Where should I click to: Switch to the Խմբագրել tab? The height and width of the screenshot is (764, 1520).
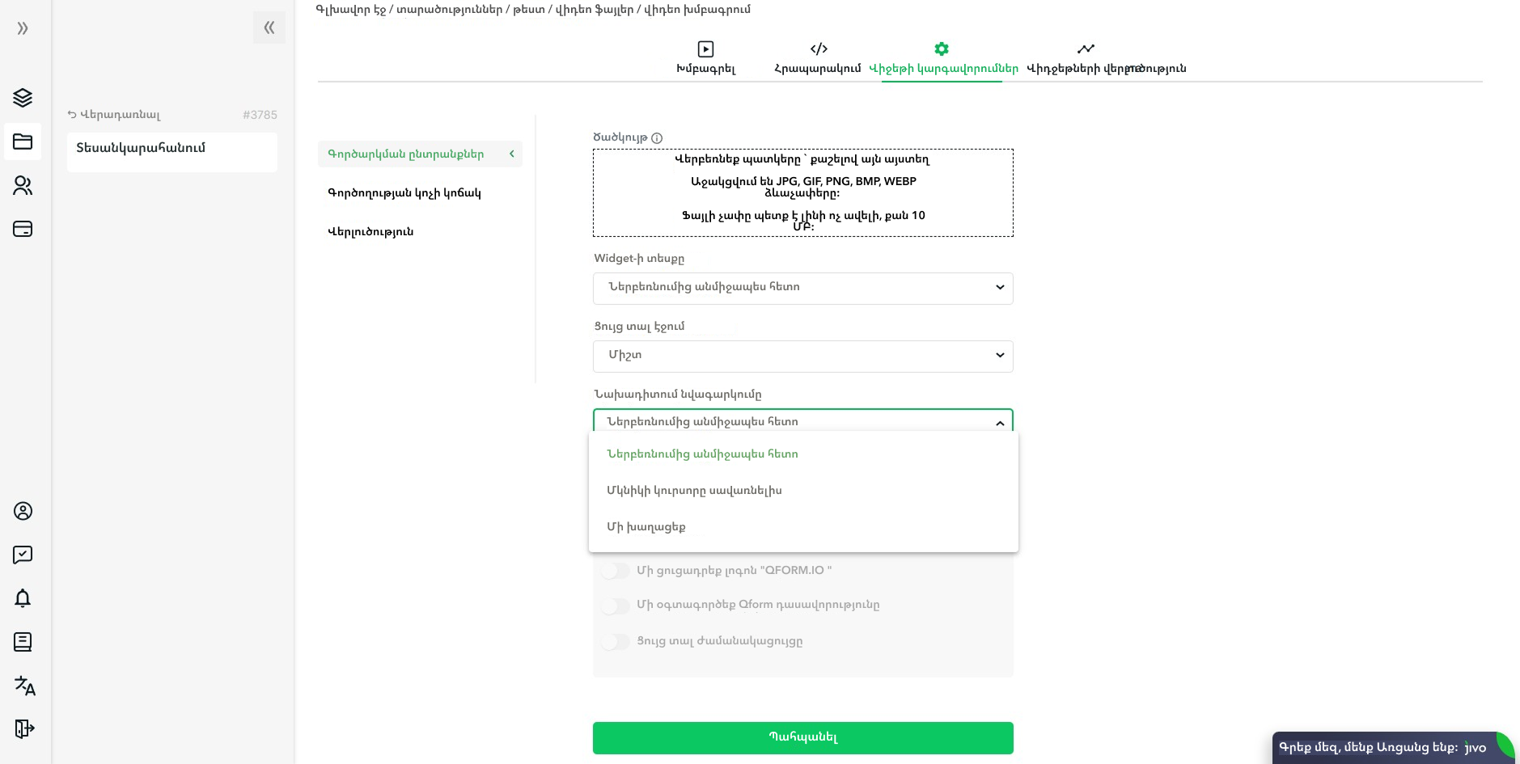tap(705, 57)
